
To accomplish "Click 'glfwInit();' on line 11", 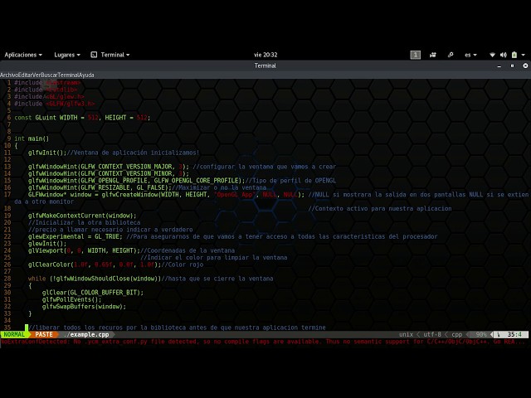I will click(47, 153).
